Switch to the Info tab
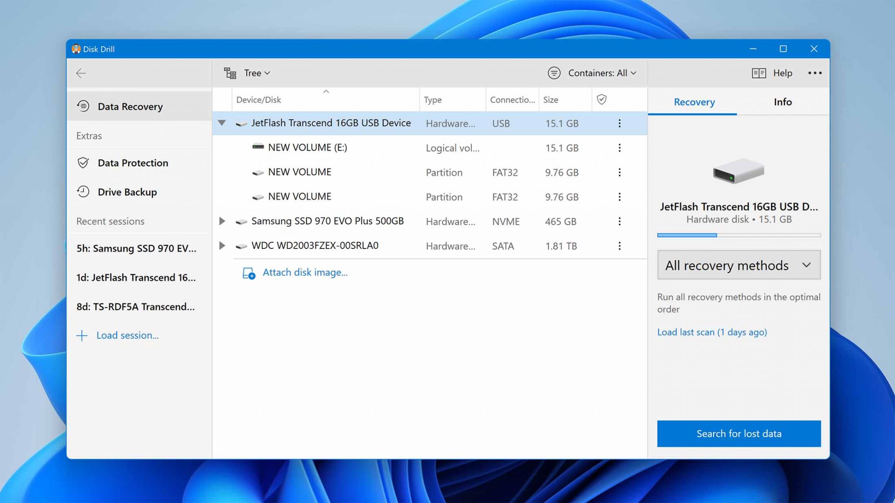The width and height of the screenshot is (895, 503). [x=783, y=102]
